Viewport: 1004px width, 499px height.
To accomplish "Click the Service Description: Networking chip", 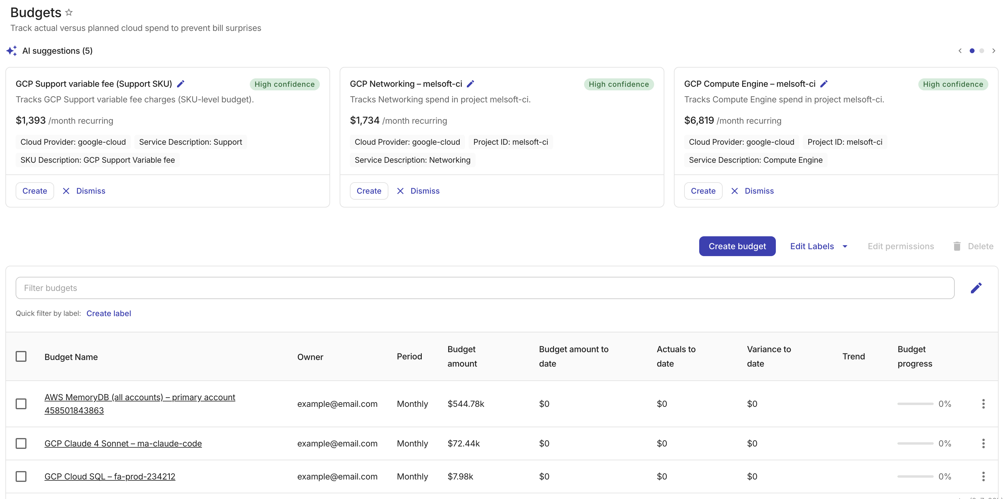I will click(412, 160).
